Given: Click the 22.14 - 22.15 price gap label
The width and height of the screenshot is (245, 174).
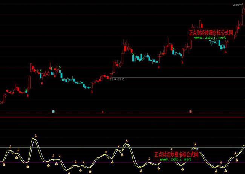Looking at the screenshot, I should click(117, 79).
